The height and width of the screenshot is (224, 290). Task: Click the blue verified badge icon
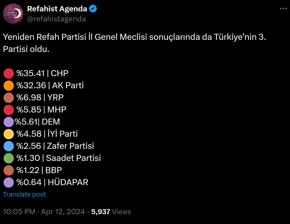(93, 9)
